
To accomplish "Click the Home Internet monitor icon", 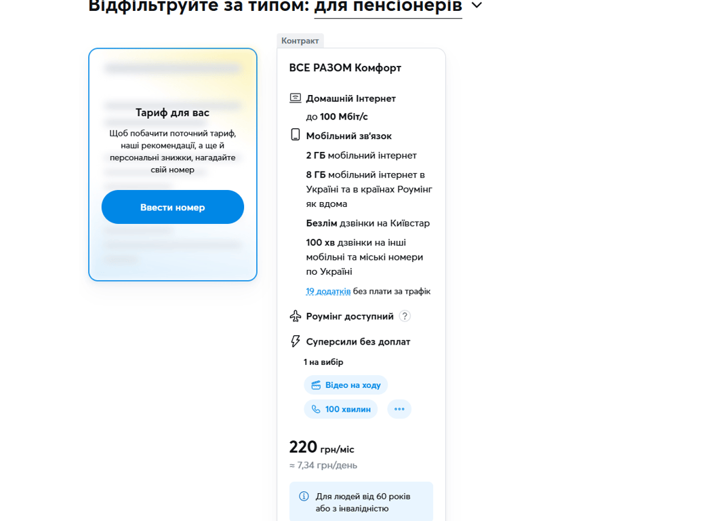I will click(x=296, y=98).
